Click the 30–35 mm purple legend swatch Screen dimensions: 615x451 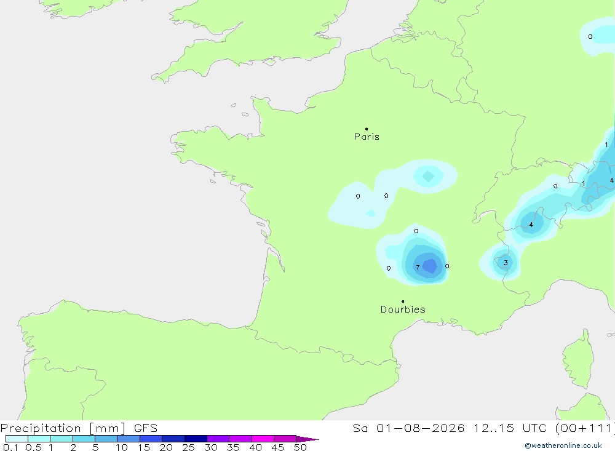(218, 439)
